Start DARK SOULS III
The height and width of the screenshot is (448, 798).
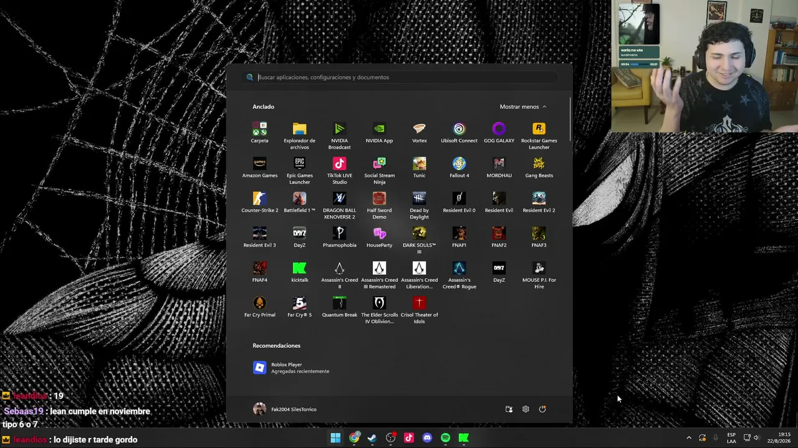419,241
